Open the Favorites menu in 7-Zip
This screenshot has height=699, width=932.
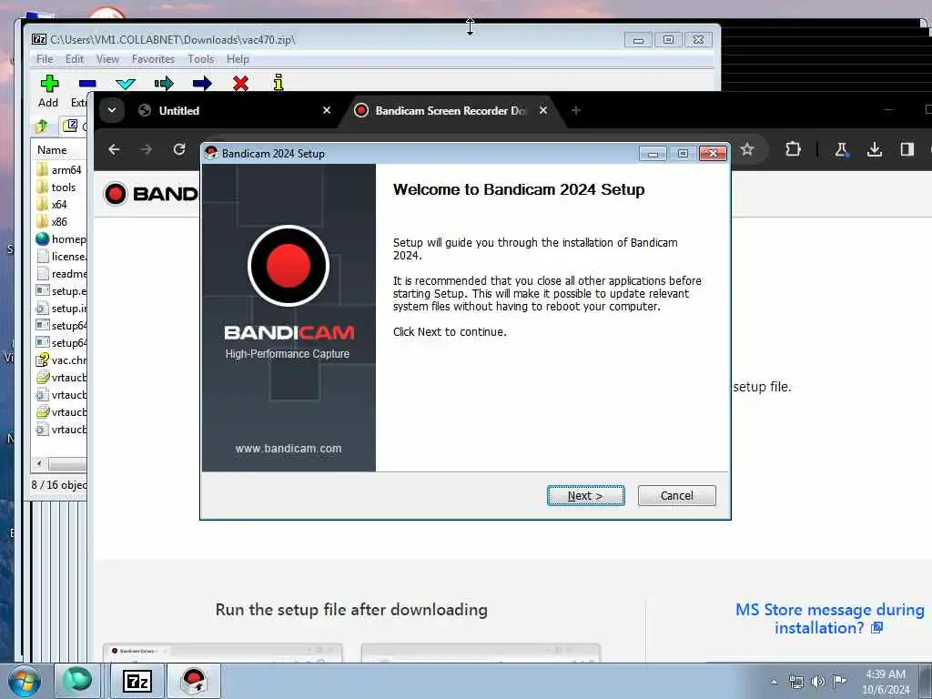click(x=153, y=59)
